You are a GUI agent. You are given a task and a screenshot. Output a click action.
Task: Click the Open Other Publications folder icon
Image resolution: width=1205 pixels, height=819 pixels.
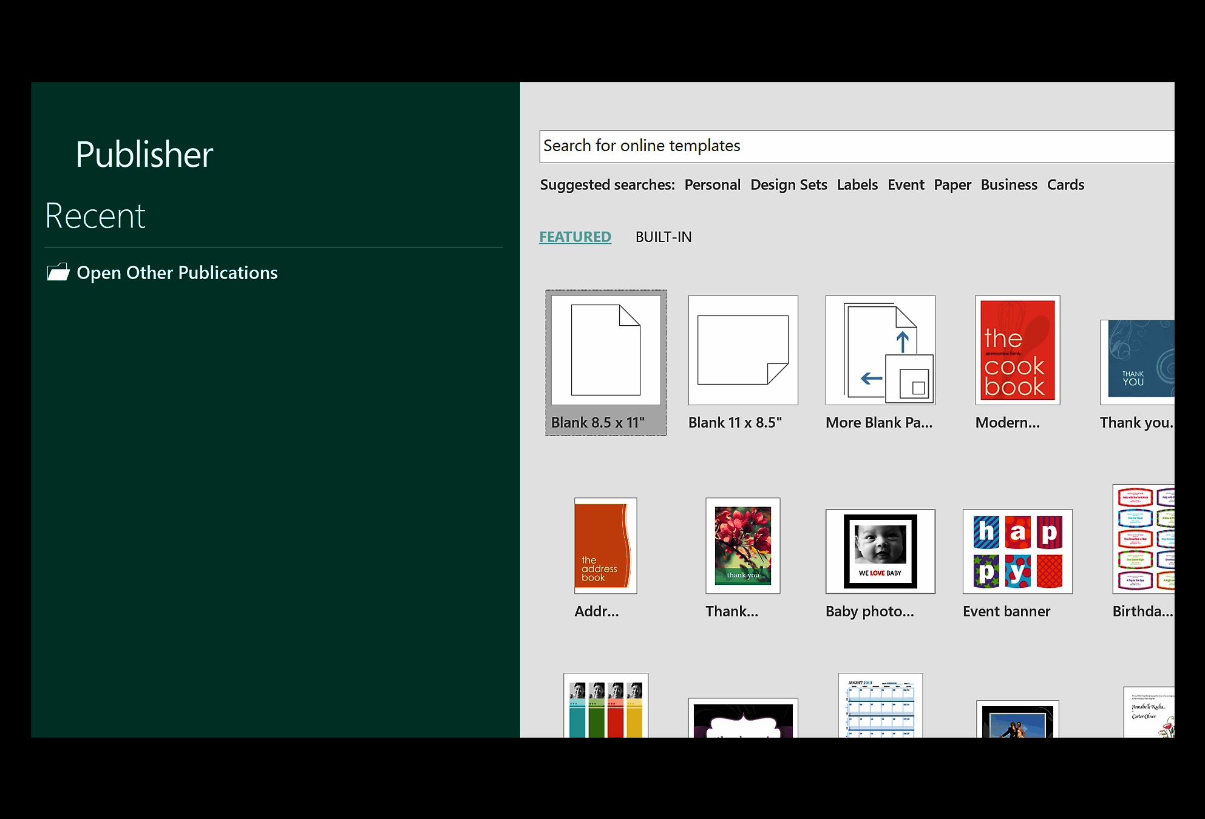pyautogui.click(x=58, y=272)
